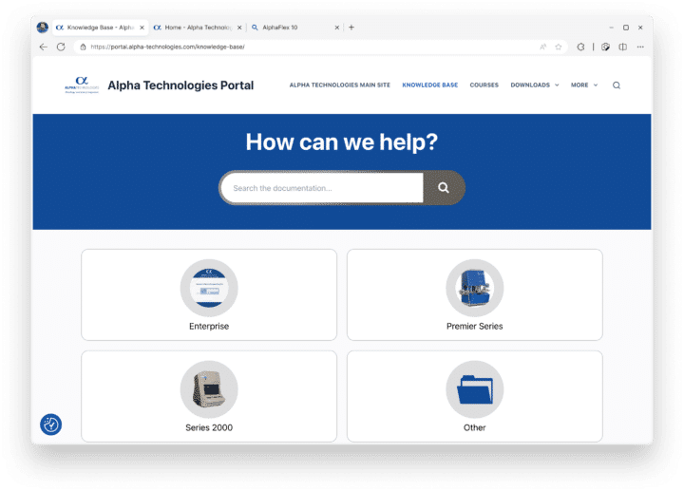The height and width of the screenshot is (491, 684).
Task: Close the Home - Alpha Technologies tab
Action: [x=239, y=28]
